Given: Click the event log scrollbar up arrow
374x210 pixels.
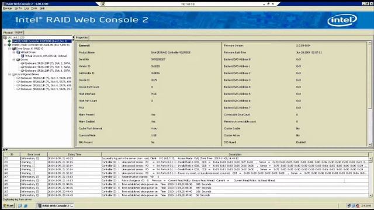Looking at the screenshot, I should click(370, 158).
